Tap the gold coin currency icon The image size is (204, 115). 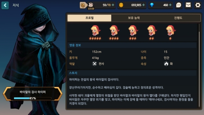(121, 5)
